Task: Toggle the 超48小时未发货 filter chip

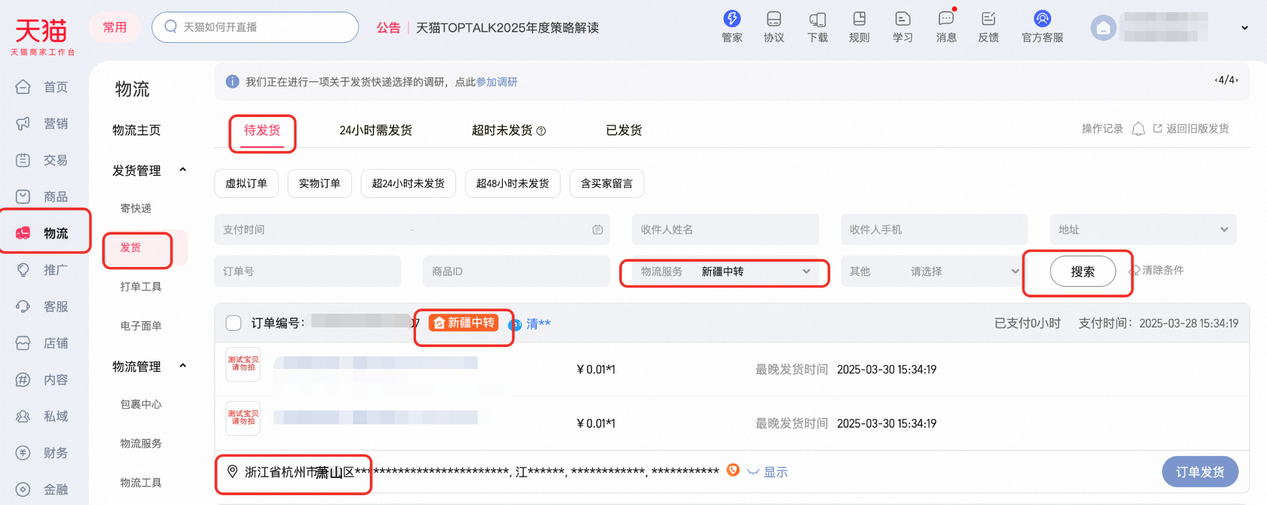Action: [512, 183]
